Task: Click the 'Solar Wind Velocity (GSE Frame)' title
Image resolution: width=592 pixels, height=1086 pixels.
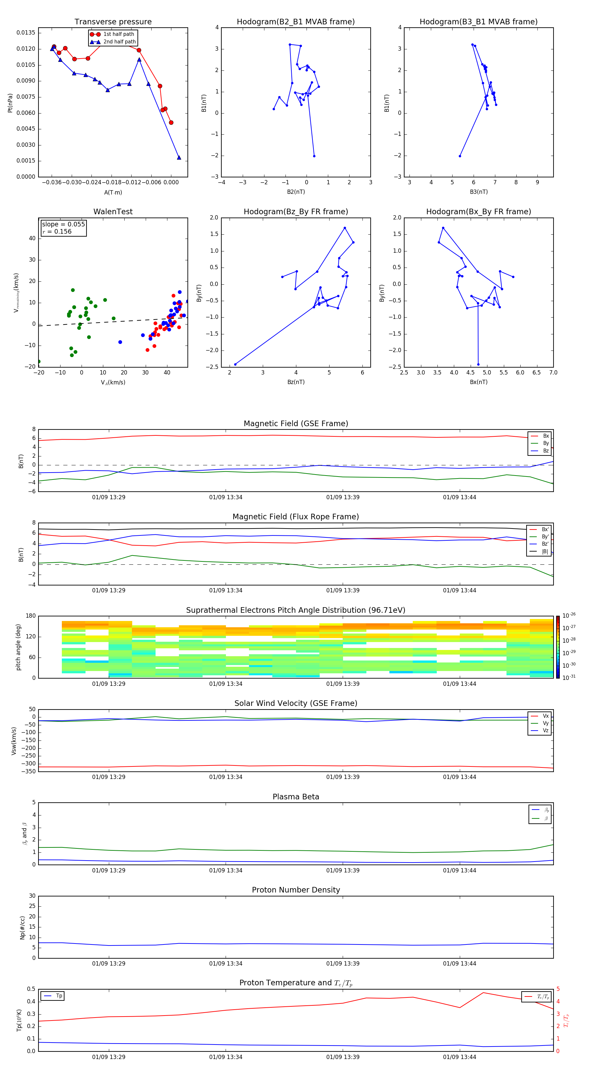Action: [296, 704]
